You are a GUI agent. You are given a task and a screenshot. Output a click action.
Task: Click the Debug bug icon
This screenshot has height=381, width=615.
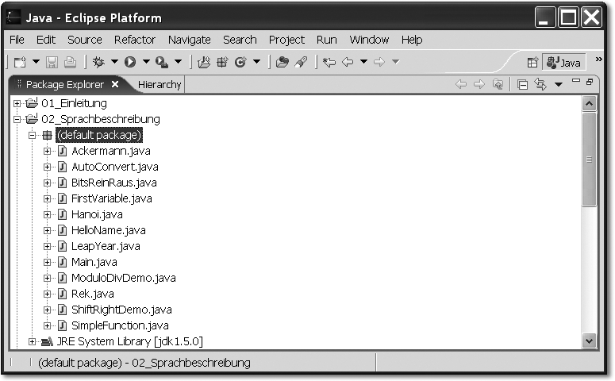(98, 62)
